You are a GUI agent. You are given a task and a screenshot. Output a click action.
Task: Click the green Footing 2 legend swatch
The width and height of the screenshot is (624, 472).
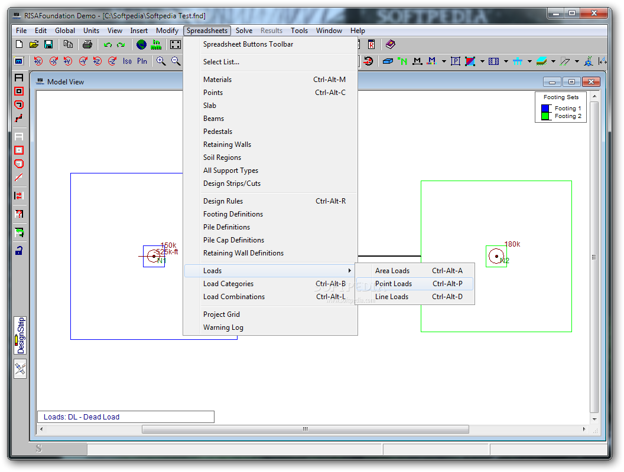coord(546,116)
